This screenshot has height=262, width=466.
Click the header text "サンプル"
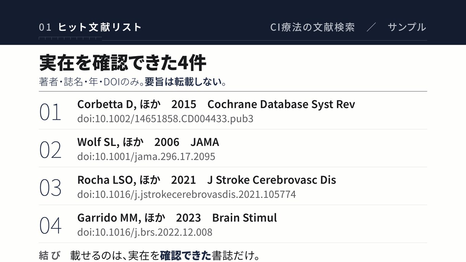[407, 27]
